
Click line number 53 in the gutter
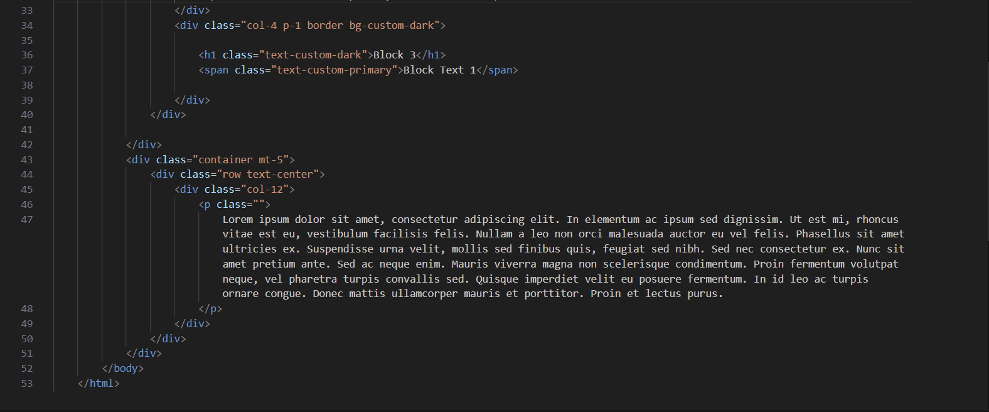[27, 384]
